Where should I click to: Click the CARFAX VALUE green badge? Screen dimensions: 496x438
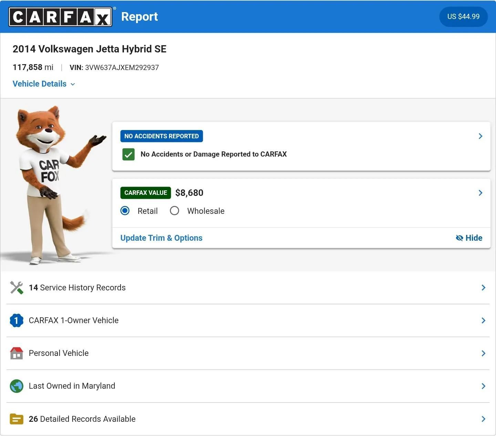146,193
